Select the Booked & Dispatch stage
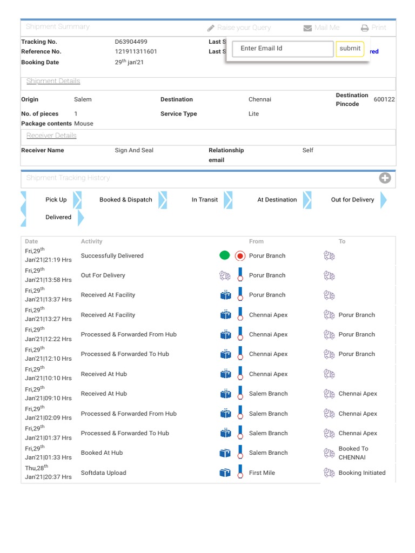The height and width of the screenshot is (553, 415). (x=126, y=200)
